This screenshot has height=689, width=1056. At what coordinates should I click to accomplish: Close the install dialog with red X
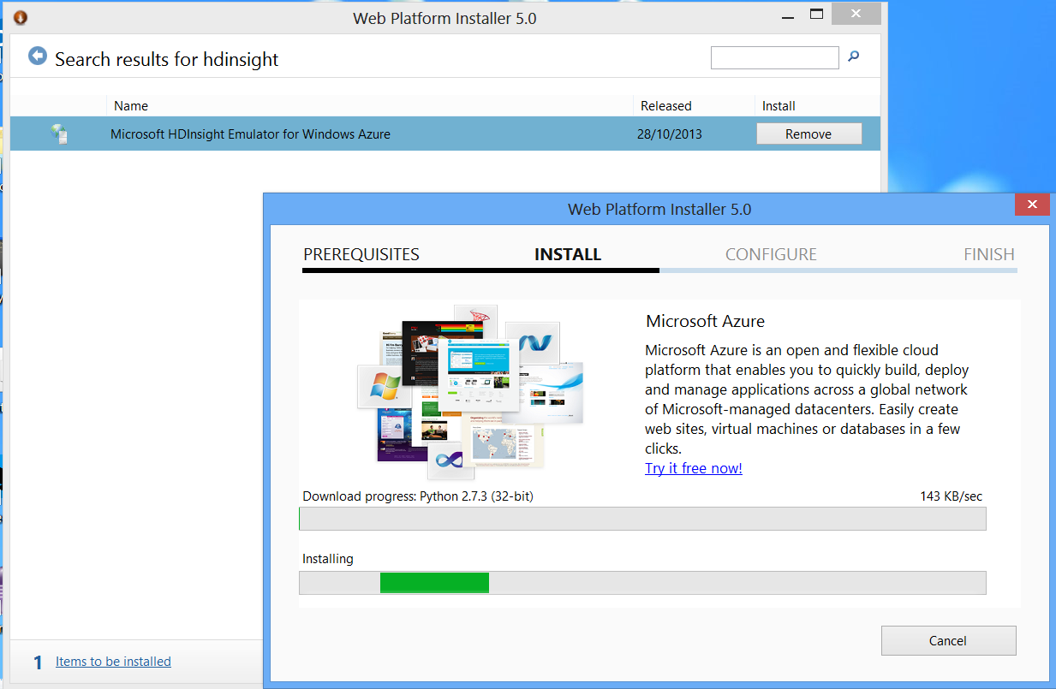point(1032,204)
